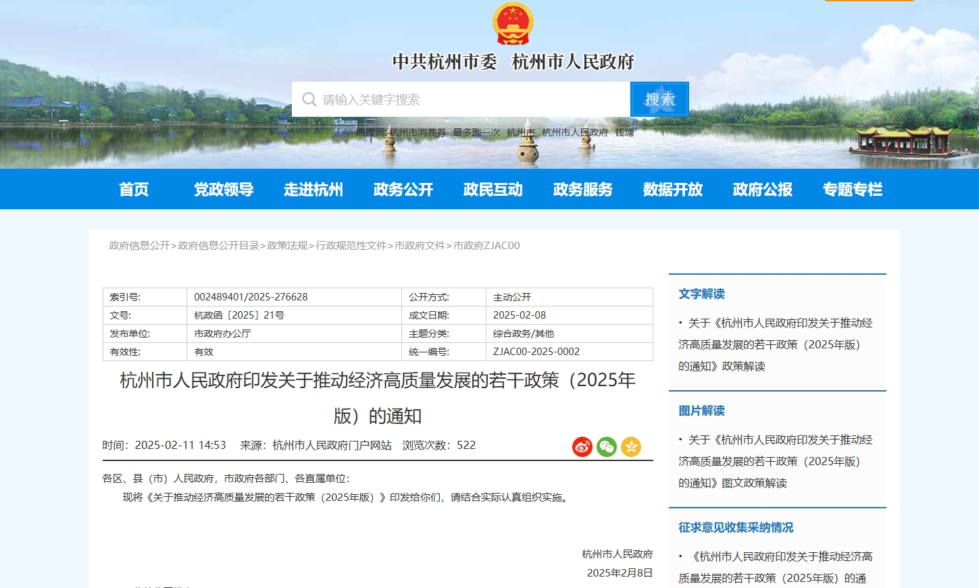Screen dimensions: 979x588
Task: Open 政民互动 menu item
Action: click(x=493, y=190)
